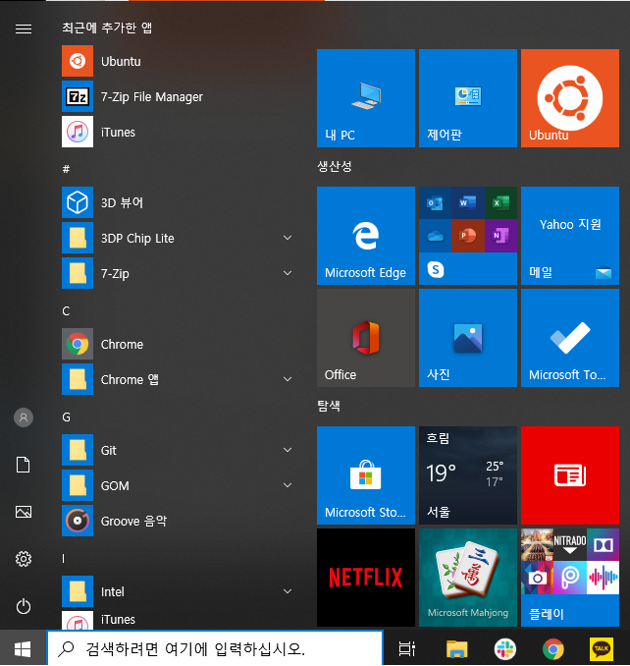This screenshot has width=630, height=666.
Task: Open Settings gear icon
Action: click(24, 559)
